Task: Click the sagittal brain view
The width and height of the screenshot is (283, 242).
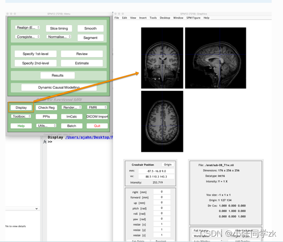Action: [216, 58]
